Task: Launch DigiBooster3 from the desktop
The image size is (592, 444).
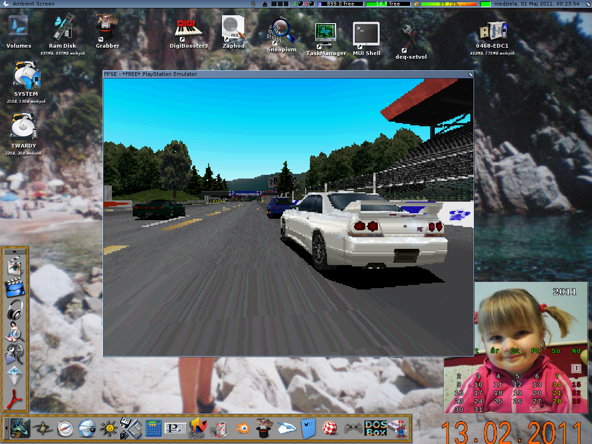Action: tap(188, 29)
